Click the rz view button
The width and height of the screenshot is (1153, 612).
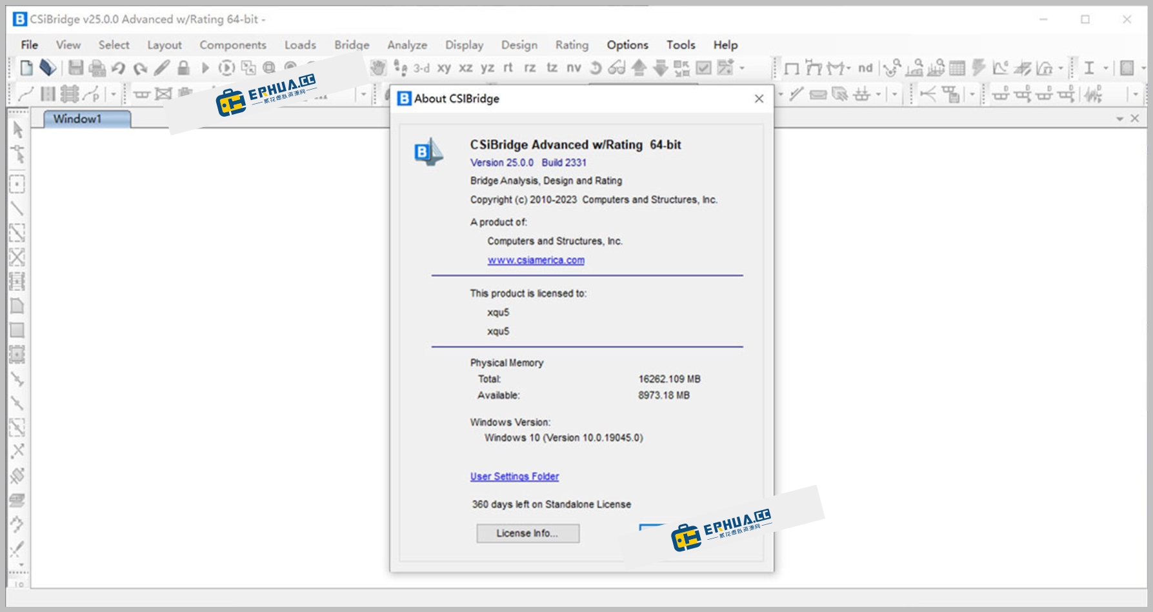tap(530, 68)
